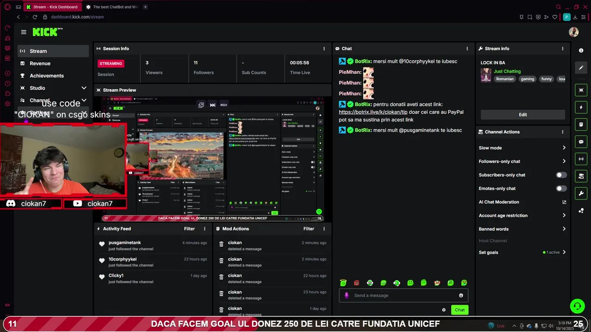
Task: Toggle the stream preview widget icon in right toolbar
Action: click(x=581, y=90)
